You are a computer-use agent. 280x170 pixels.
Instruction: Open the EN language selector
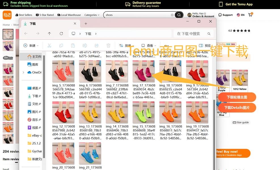coord(241,15)
